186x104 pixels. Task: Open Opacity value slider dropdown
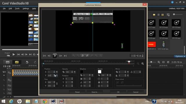pos(75,72)
